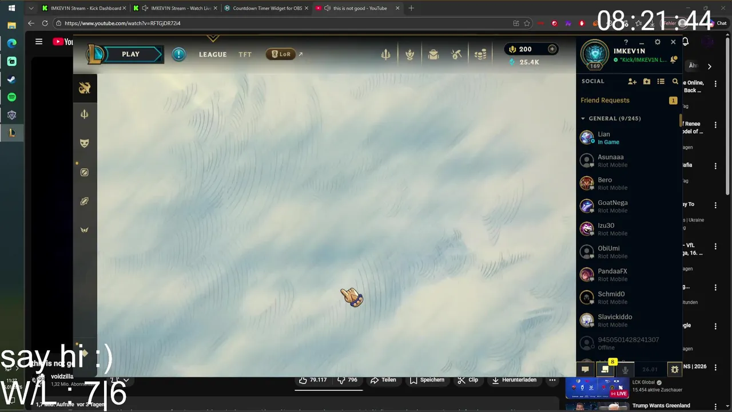Select friend Asunaaa in friends list
This screenshot has height=412, width=732.
coord(628,161)
